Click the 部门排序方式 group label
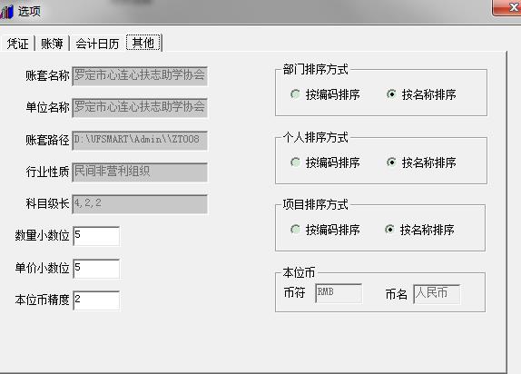This screenshot has height=374, width=521. pos(315,69)
